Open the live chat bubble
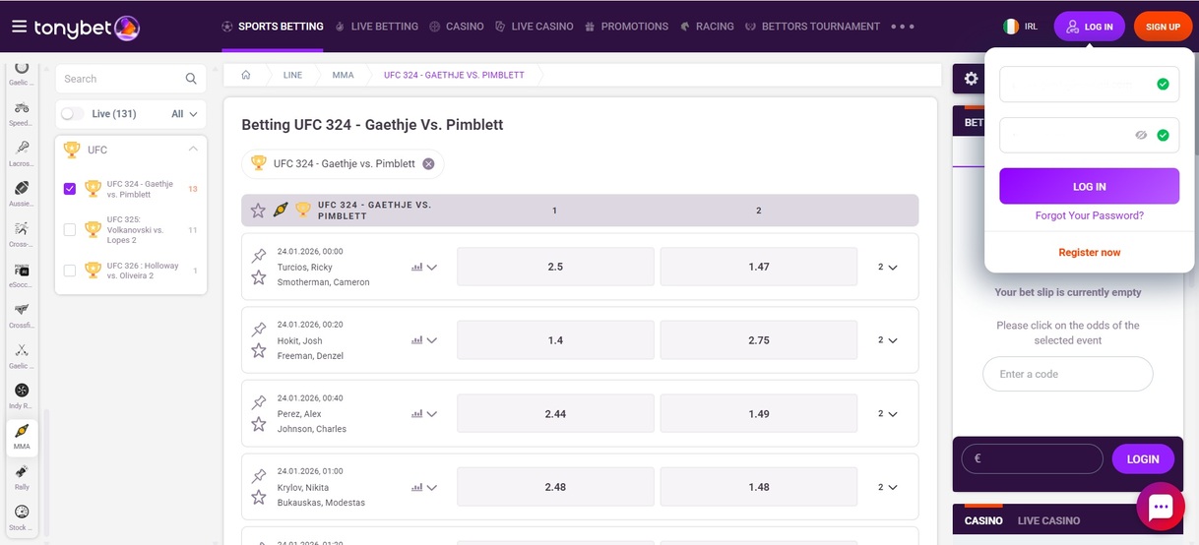1199x545 pixels. (1161, 507)
